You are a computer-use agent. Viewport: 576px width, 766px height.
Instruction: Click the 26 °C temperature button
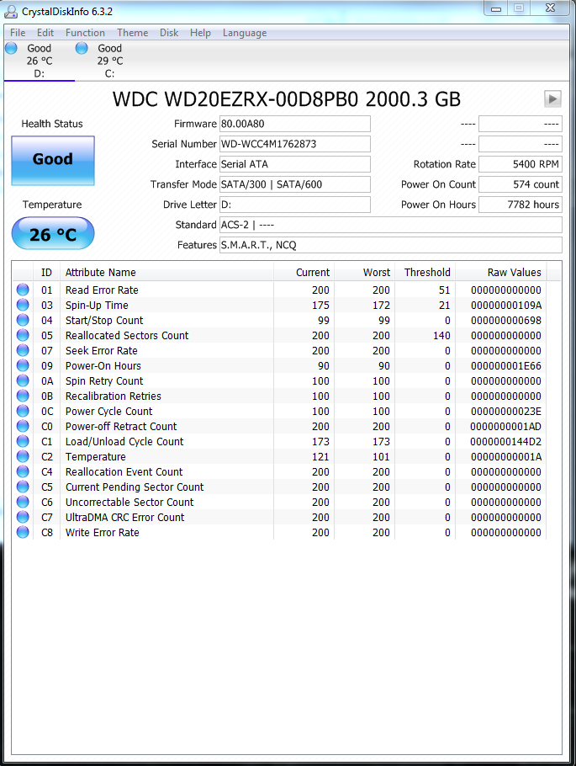pos(53,233)
